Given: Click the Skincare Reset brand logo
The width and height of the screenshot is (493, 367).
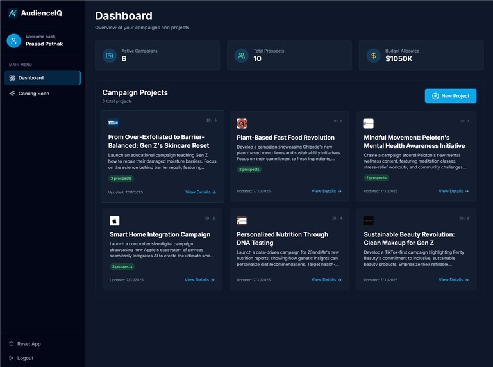Looking at the screenshot, I should (x=113, y=123).
